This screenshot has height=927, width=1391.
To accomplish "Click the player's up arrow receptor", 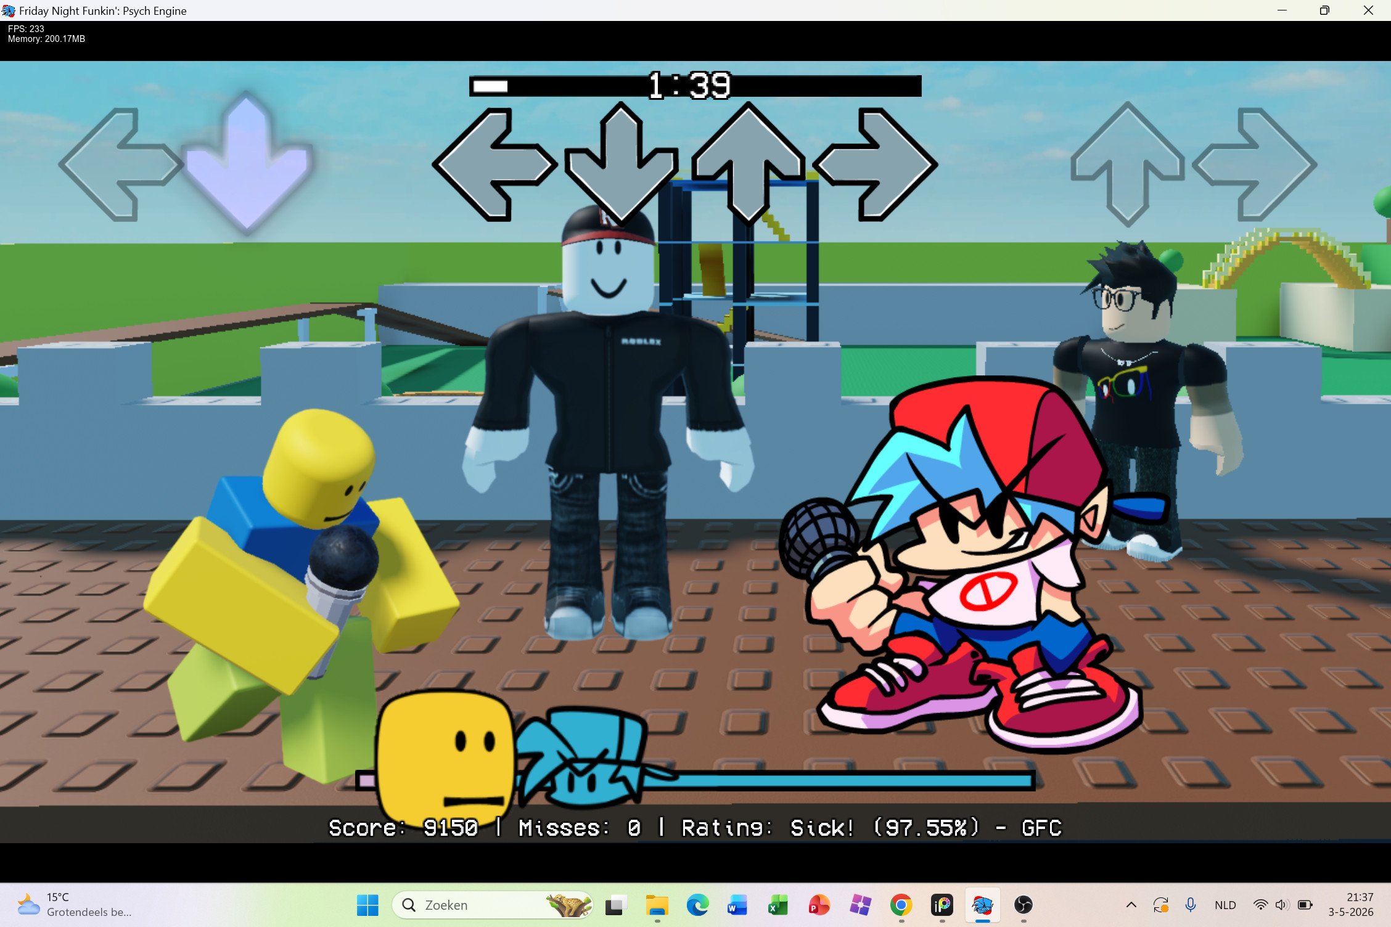I will (x=749, y=163).
